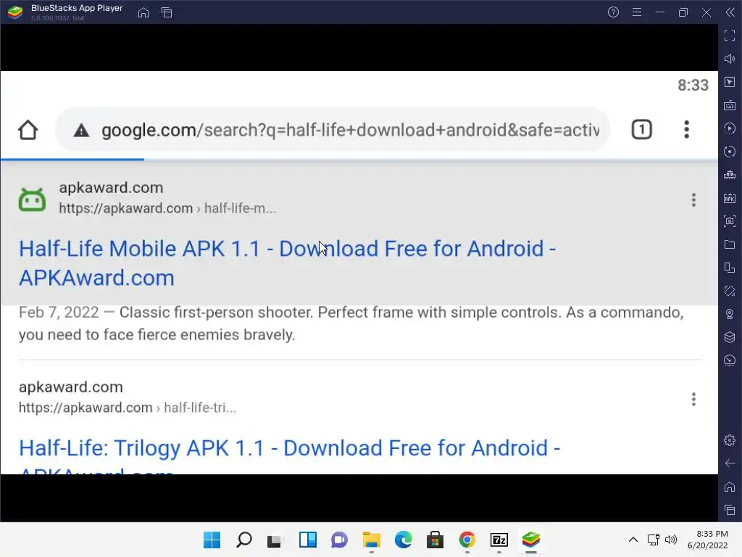The image size is (742, 557).
Task: Open the Windows Start menu
Action: click(x=212, y=540)
